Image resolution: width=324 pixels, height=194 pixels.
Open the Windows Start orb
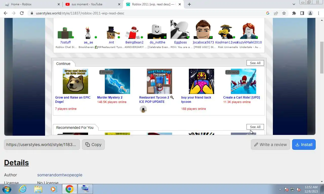pyautogui.click(x=7, y=189)
